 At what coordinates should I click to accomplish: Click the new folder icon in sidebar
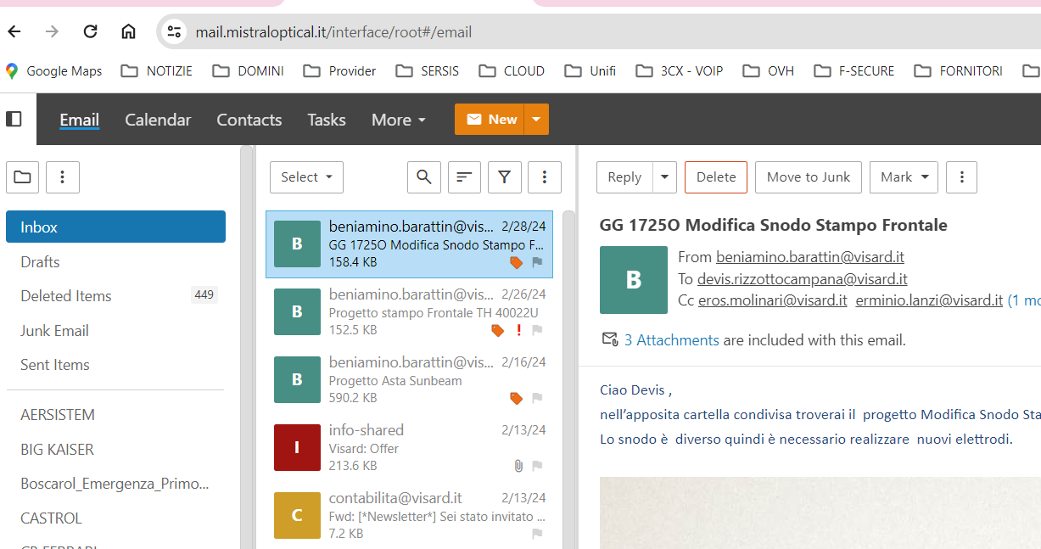click(22, 177)
